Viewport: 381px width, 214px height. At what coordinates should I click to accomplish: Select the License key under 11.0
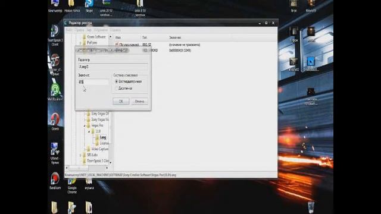click(104, 143)
